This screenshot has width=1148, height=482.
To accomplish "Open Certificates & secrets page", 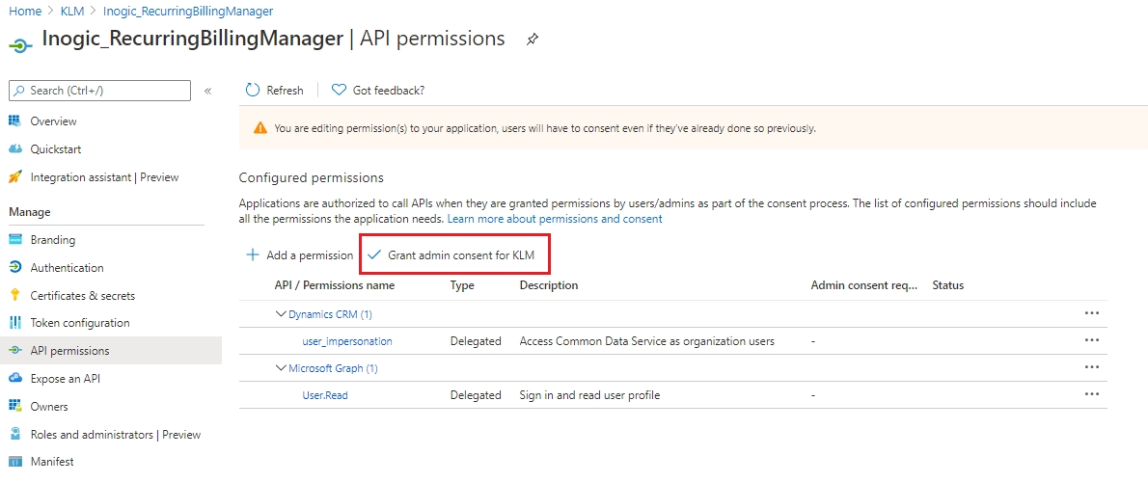I will 83,296.
